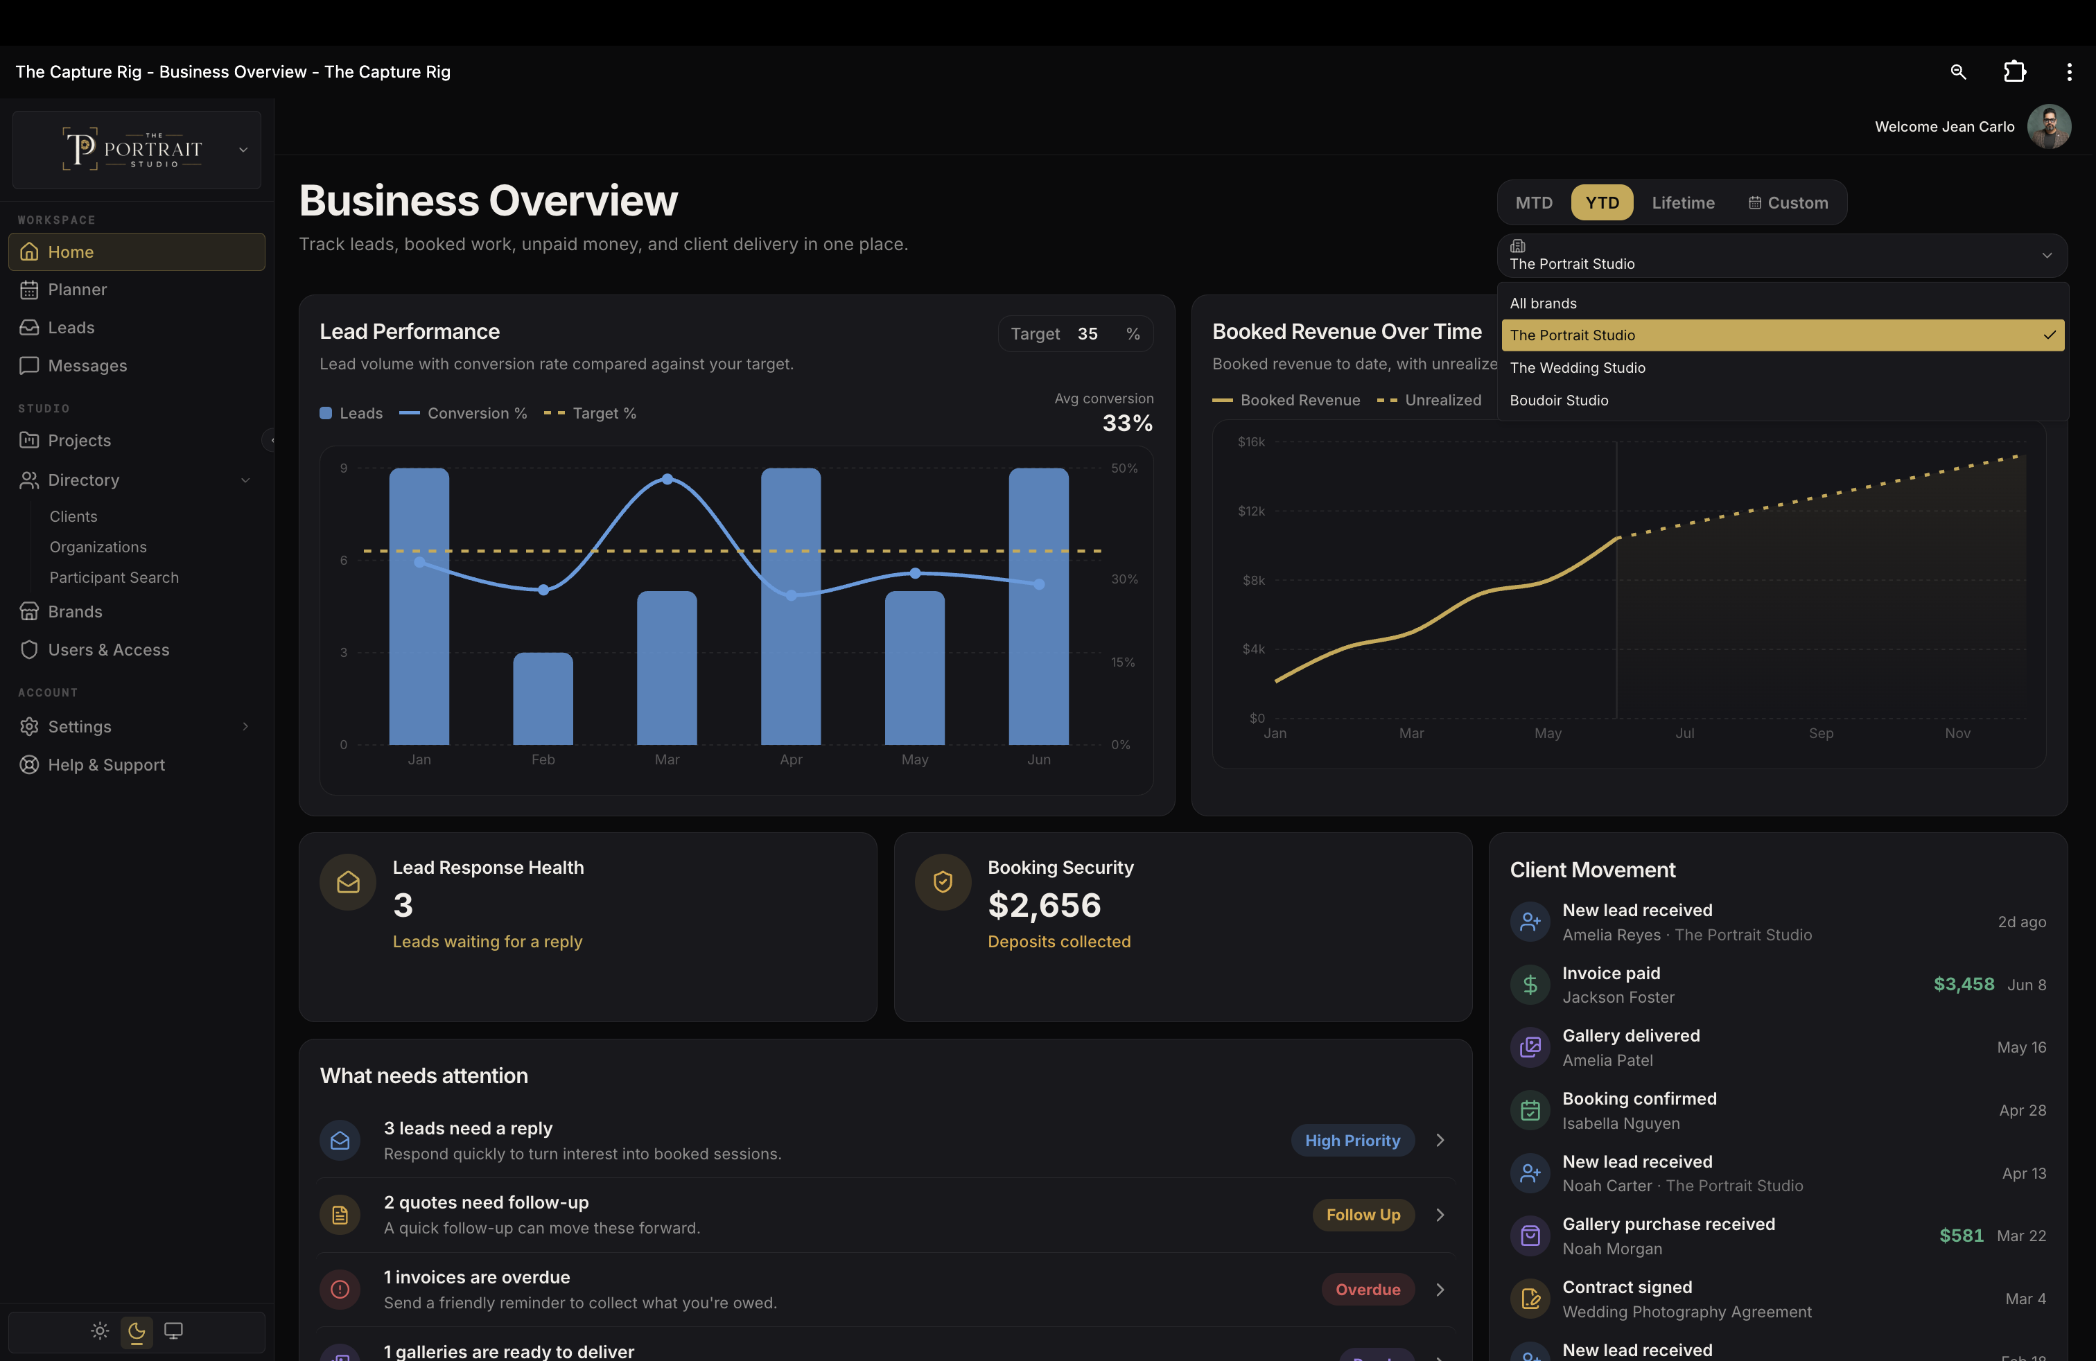Image resolution: width=2096 pixels, height=1361 pixels.
Task: Open the three-dot browser menu
Action: pyautogui.click(x=2069, y=72)
